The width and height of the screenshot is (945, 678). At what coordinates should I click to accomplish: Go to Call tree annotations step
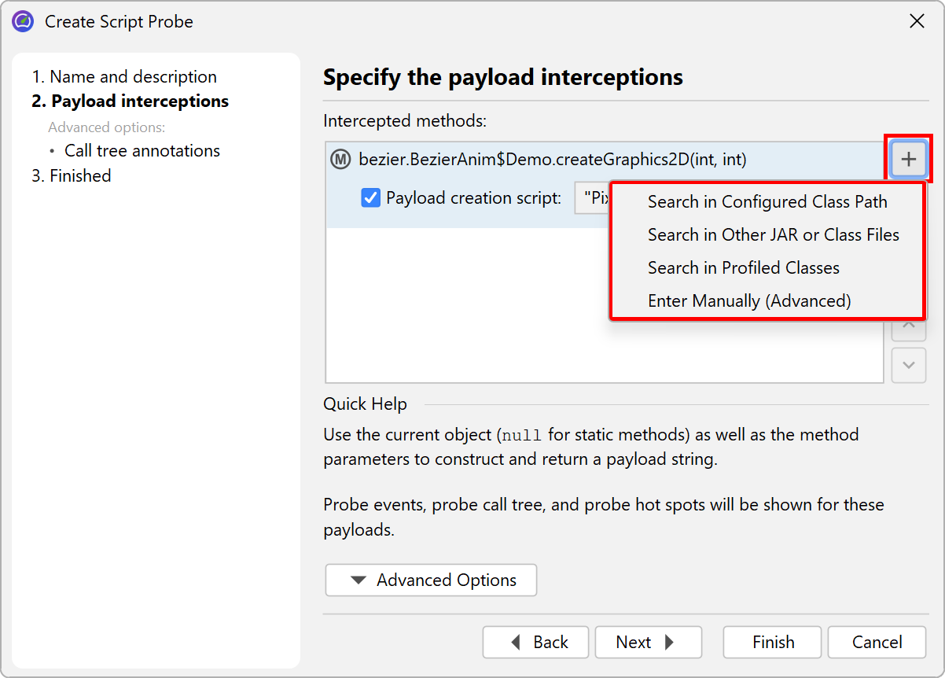click(x=142, y=151)
